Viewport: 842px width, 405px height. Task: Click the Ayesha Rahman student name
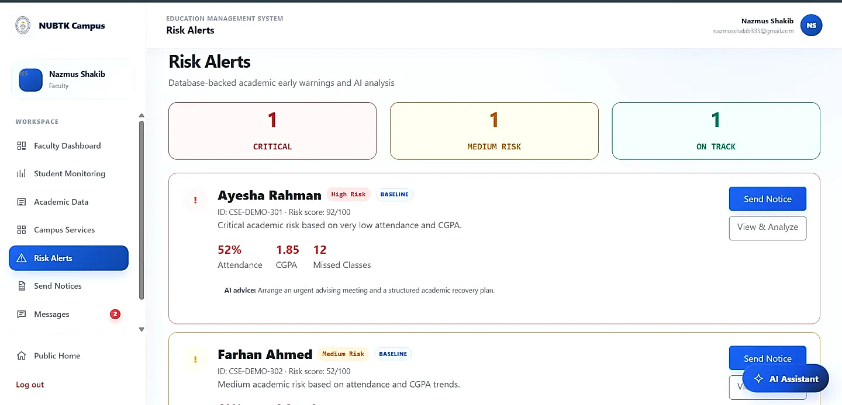(x=270, y=195)
